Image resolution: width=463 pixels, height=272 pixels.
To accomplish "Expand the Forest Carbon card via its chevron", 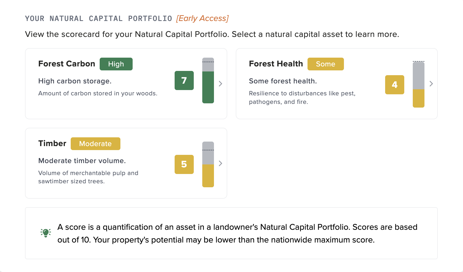I will coord(220,83).
